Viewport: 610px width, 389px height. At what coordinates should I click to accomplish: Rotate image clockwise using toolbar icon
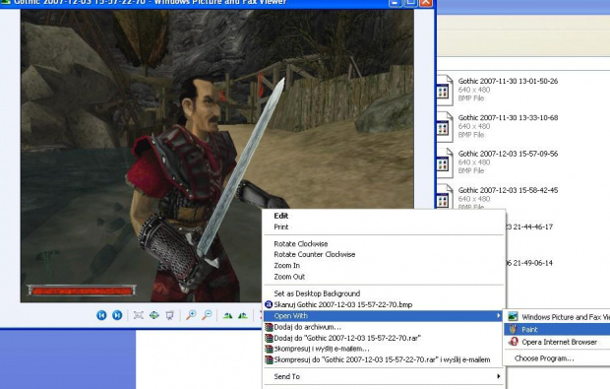(228, 315)
